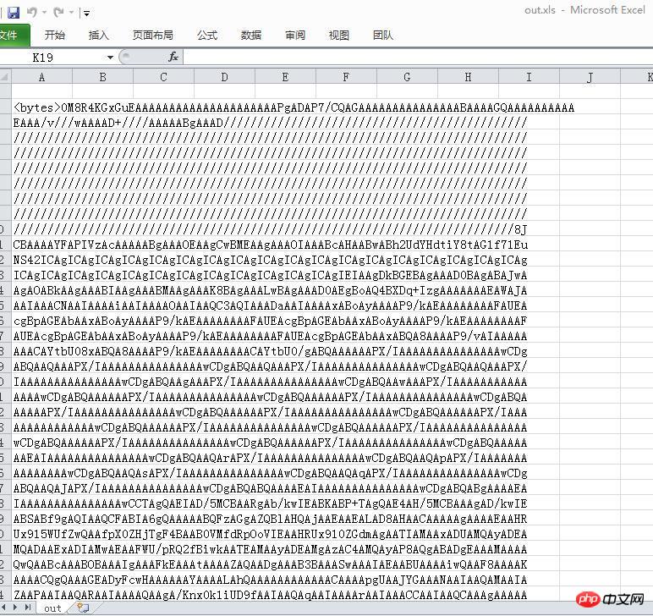This screenshot has width=653, height=616.
Task: Switch to the 审阅 ribbon tab
Action: point(295,36)
